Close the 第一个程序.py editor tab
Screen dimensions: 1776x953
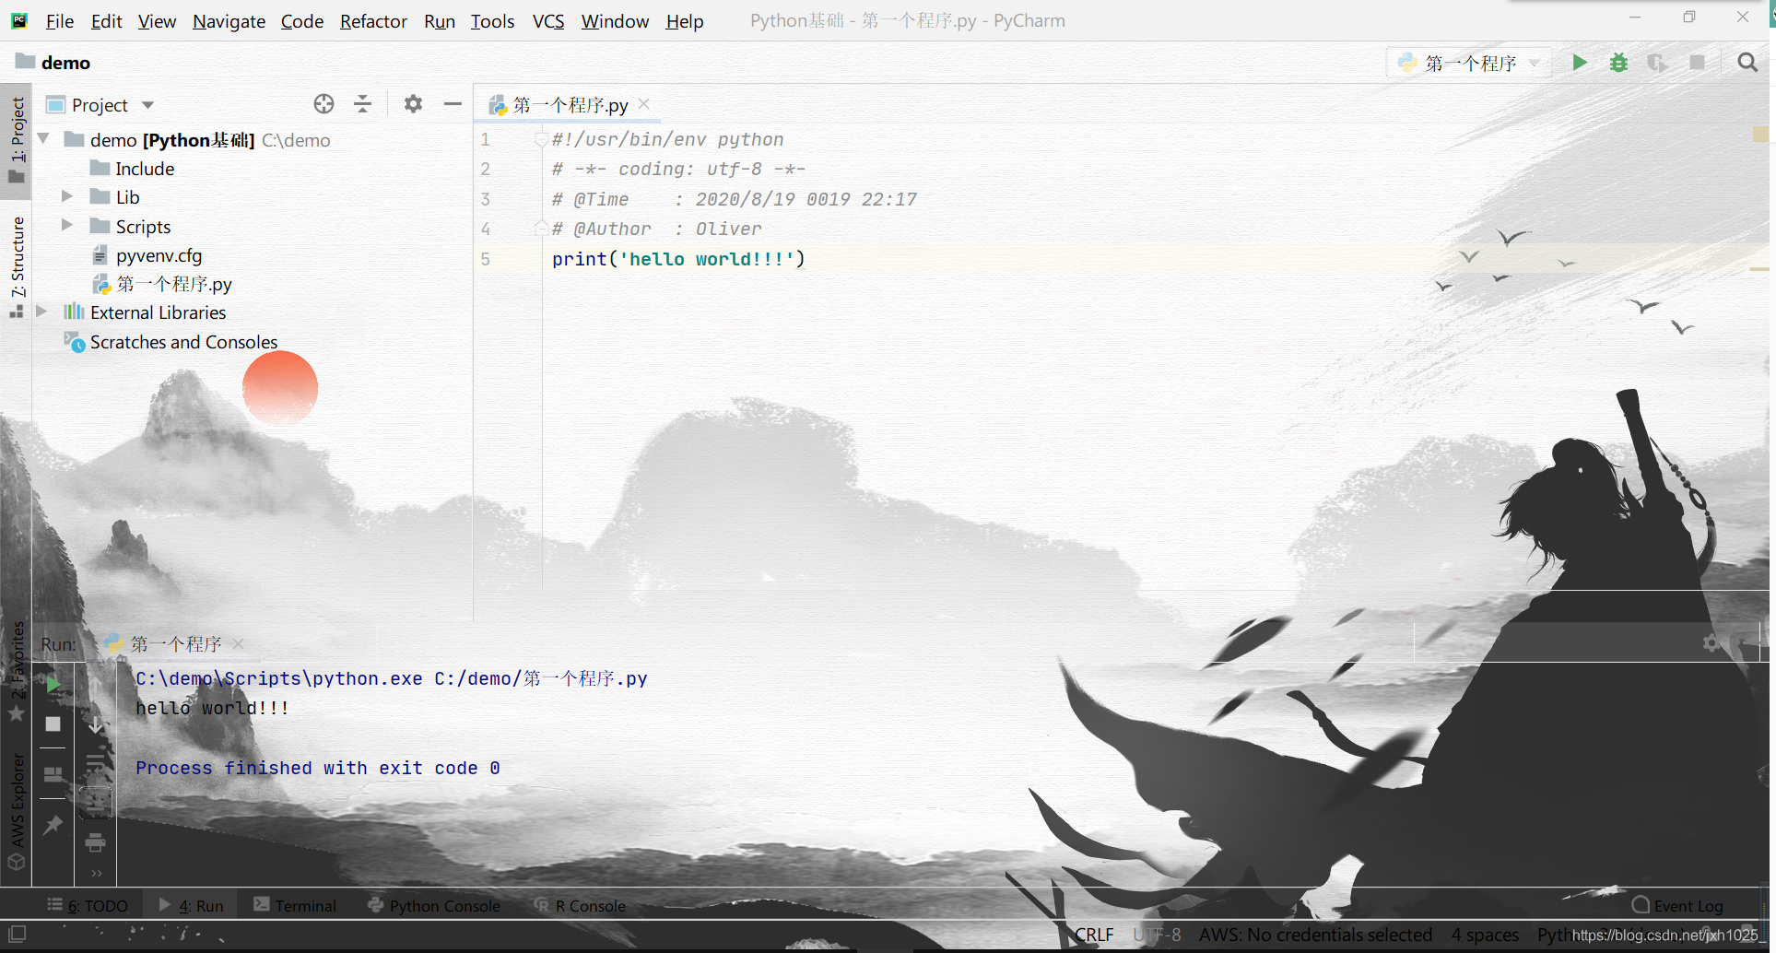644,104
